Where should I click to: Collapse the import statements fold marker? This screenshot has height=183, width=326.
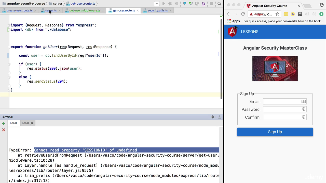[x=9, y=25]
